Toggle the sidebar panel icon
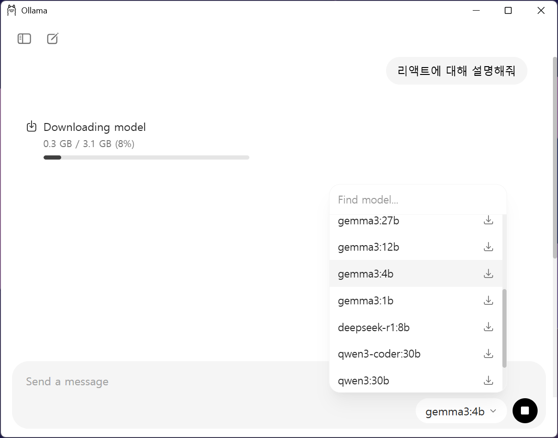The height and width of the screenshot is (438, 558). [24, 39]
